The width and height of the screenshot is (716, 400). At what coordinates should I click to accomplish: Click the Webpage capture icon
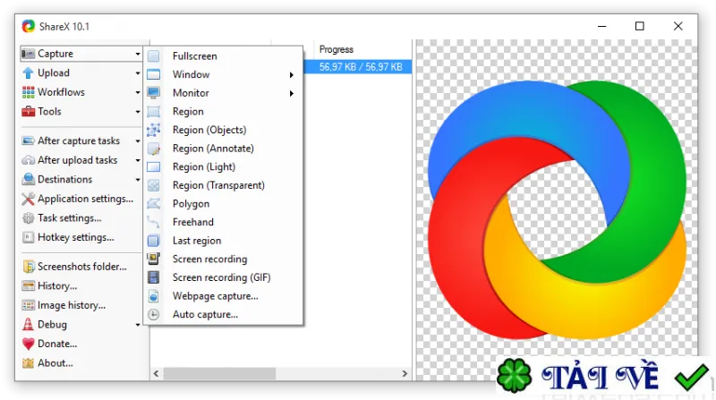click(x=154, y=296)
